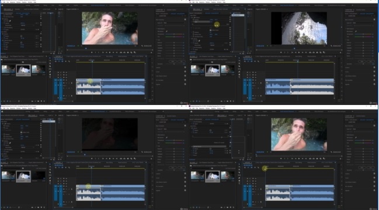Toggle Volume Bypass checkbox in top-left screenshot's effect controls
Viewport: 379px width, 210px height.
(x=21, y=36)
